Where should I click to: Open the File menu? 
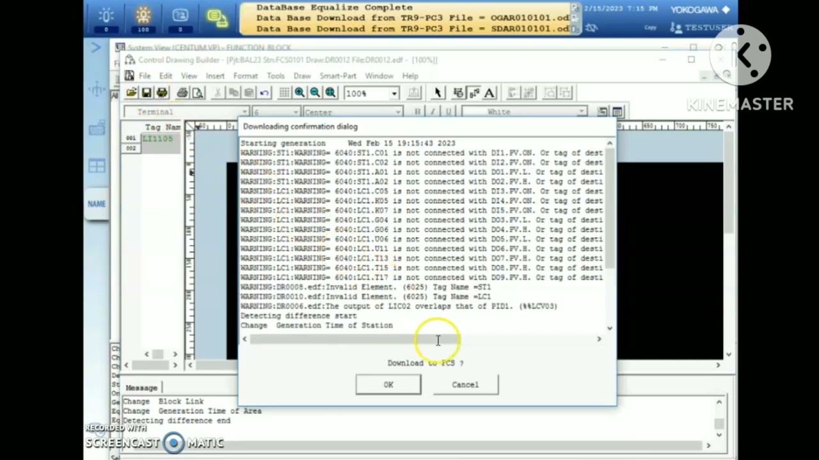(145, 76)
